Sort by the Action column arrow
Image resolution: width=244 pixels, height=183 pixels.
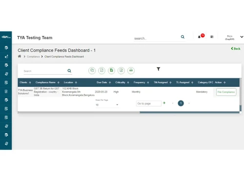(224, 82)
